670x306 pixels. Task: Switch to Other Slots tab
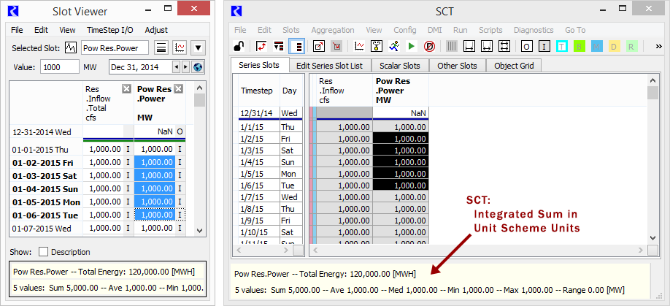tap(457, 66)
